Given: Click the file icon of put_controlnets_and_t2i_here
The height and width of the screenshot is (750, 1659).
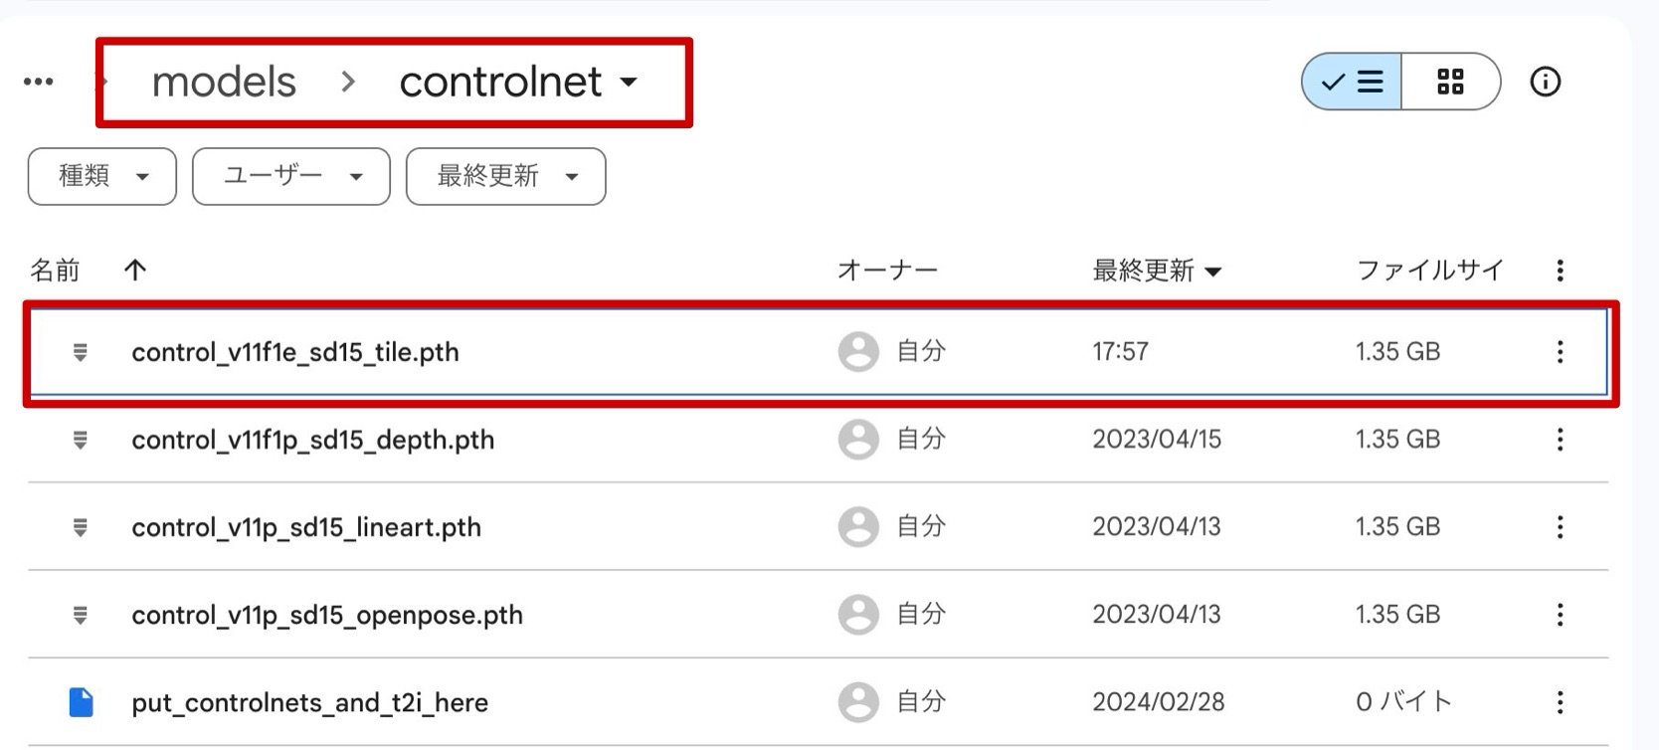Looking at the screenshot, I should pos(82,701).
